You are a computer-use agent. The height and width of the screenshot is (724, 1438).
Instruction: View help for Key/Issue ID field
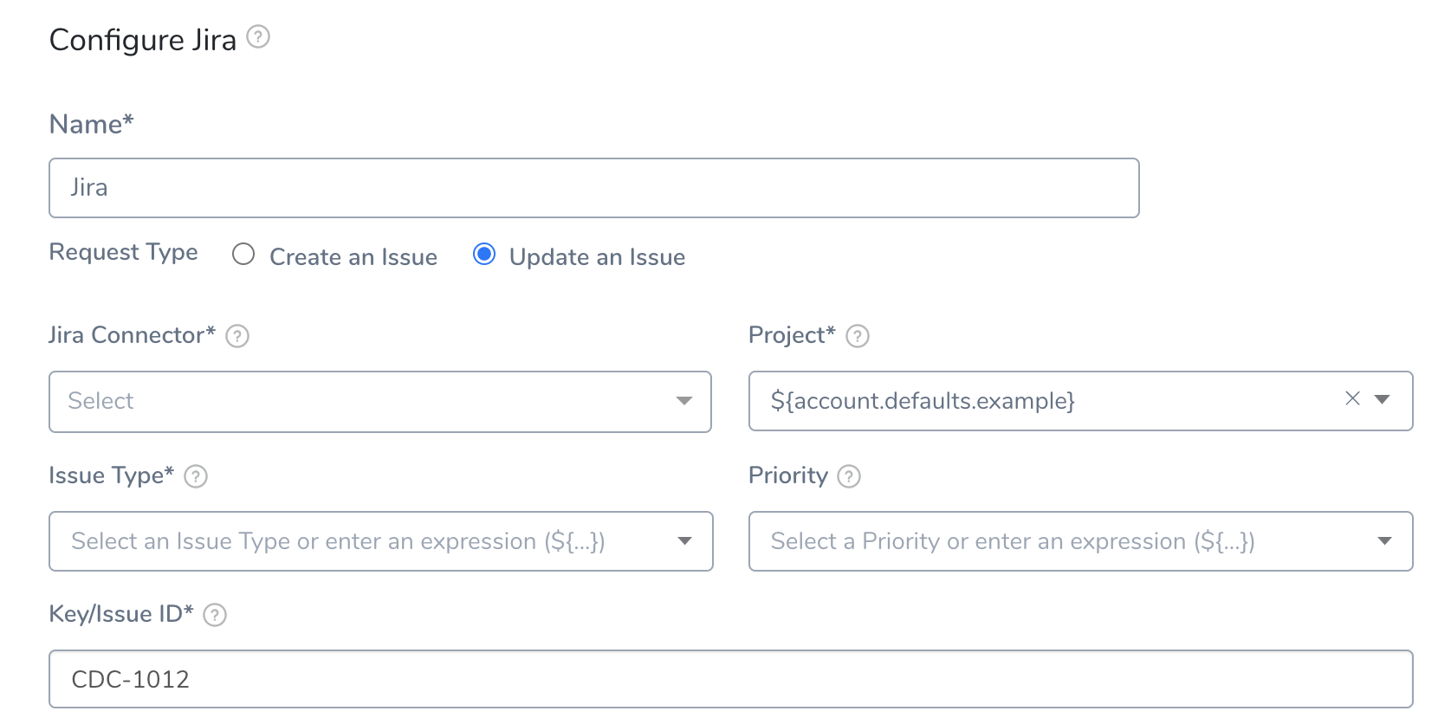coord(215,615)
